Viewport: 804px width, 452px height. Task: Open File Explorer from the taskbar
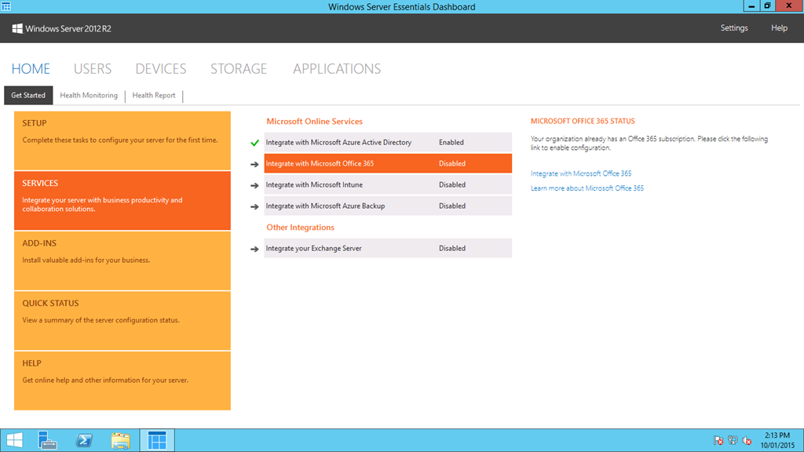click(x=120, y=440)
